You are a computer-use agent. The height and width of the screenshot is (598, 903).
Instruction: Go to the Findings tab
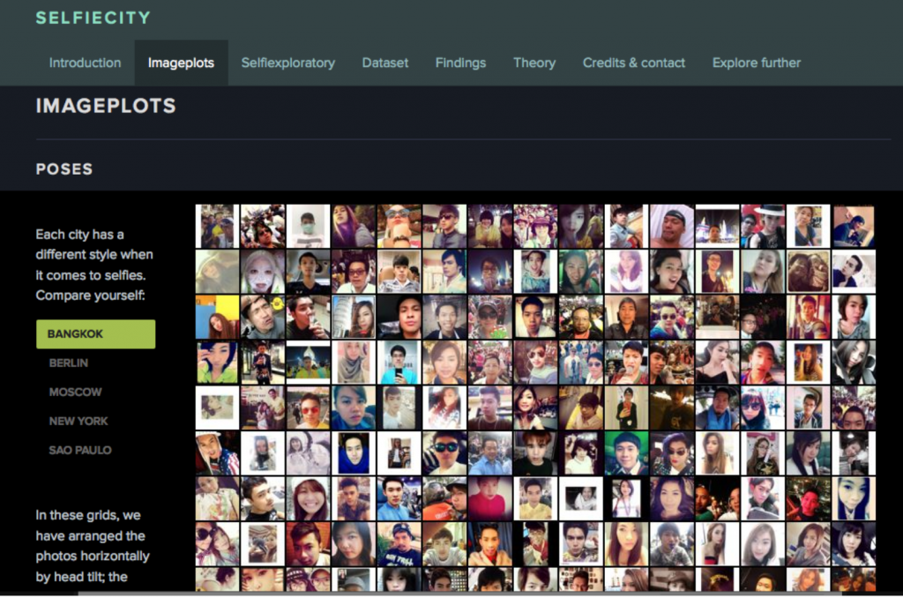[x=460, y=63]
